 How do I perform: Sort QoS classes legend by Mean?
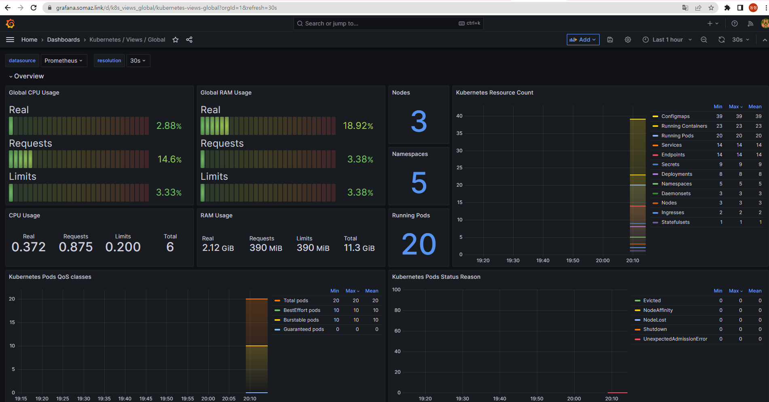pyautogui.click(x=372, y=291)
